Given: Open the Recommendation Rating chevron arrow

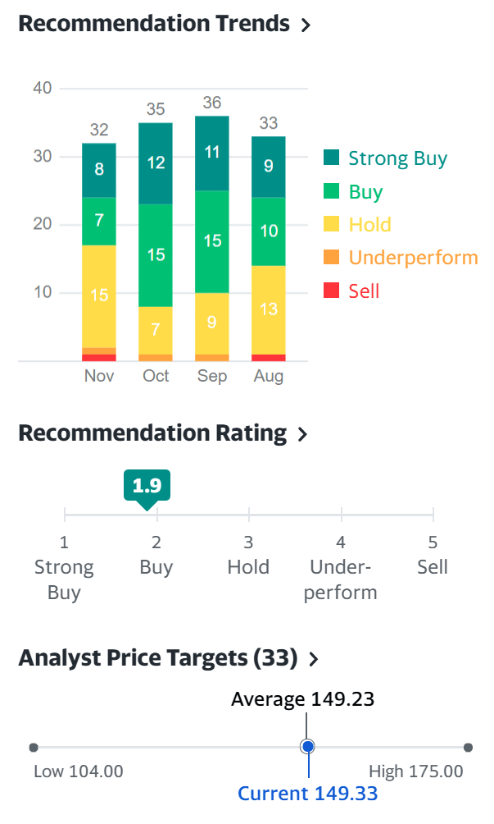Looking at the screenshot, I should click(x=303, y=435).
